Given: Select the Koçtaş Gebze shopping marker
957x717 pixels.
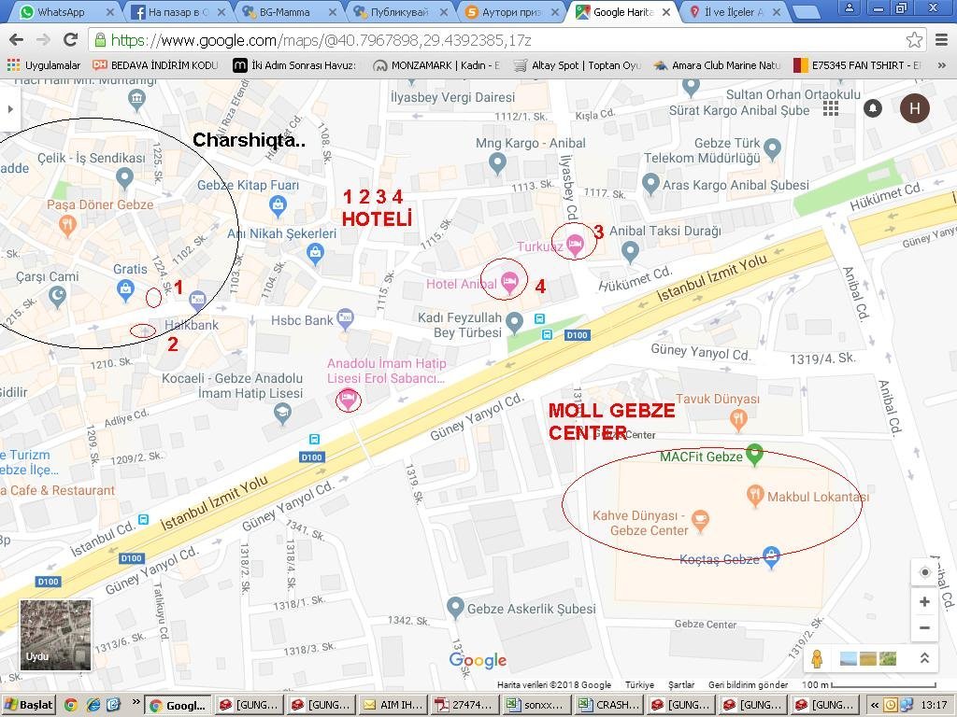Looking at the screenshot, I should [771, 556].
